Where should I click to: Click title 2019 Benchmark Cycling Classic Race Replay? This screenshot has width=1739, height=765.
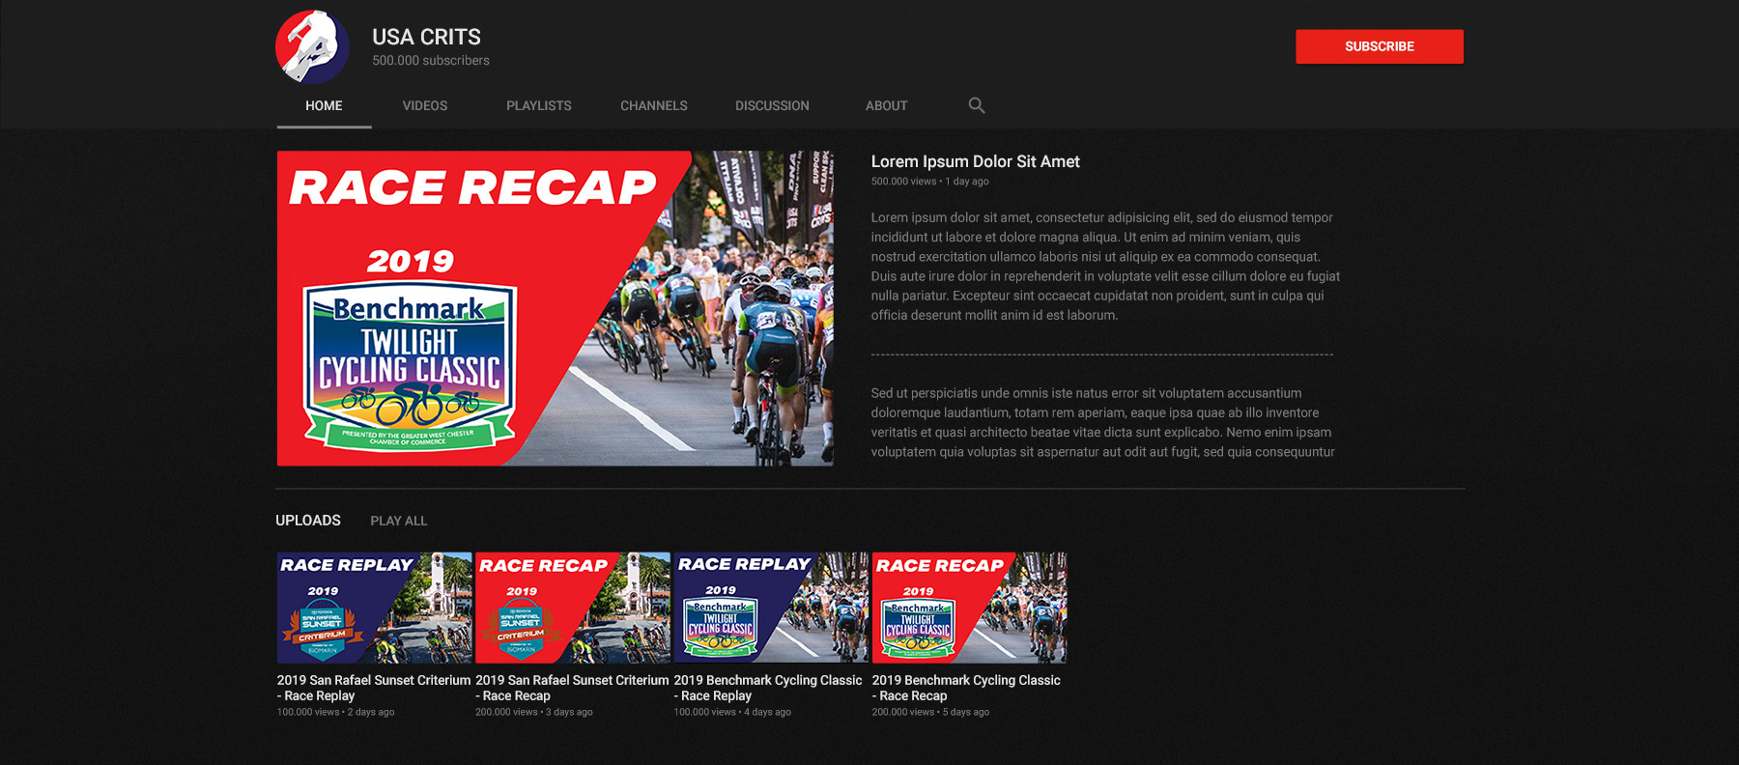pyautogui.click(x=768, y=688)
